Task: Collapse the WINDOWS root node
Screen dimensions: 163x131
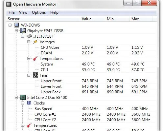Action: click(x=10, y=25)
